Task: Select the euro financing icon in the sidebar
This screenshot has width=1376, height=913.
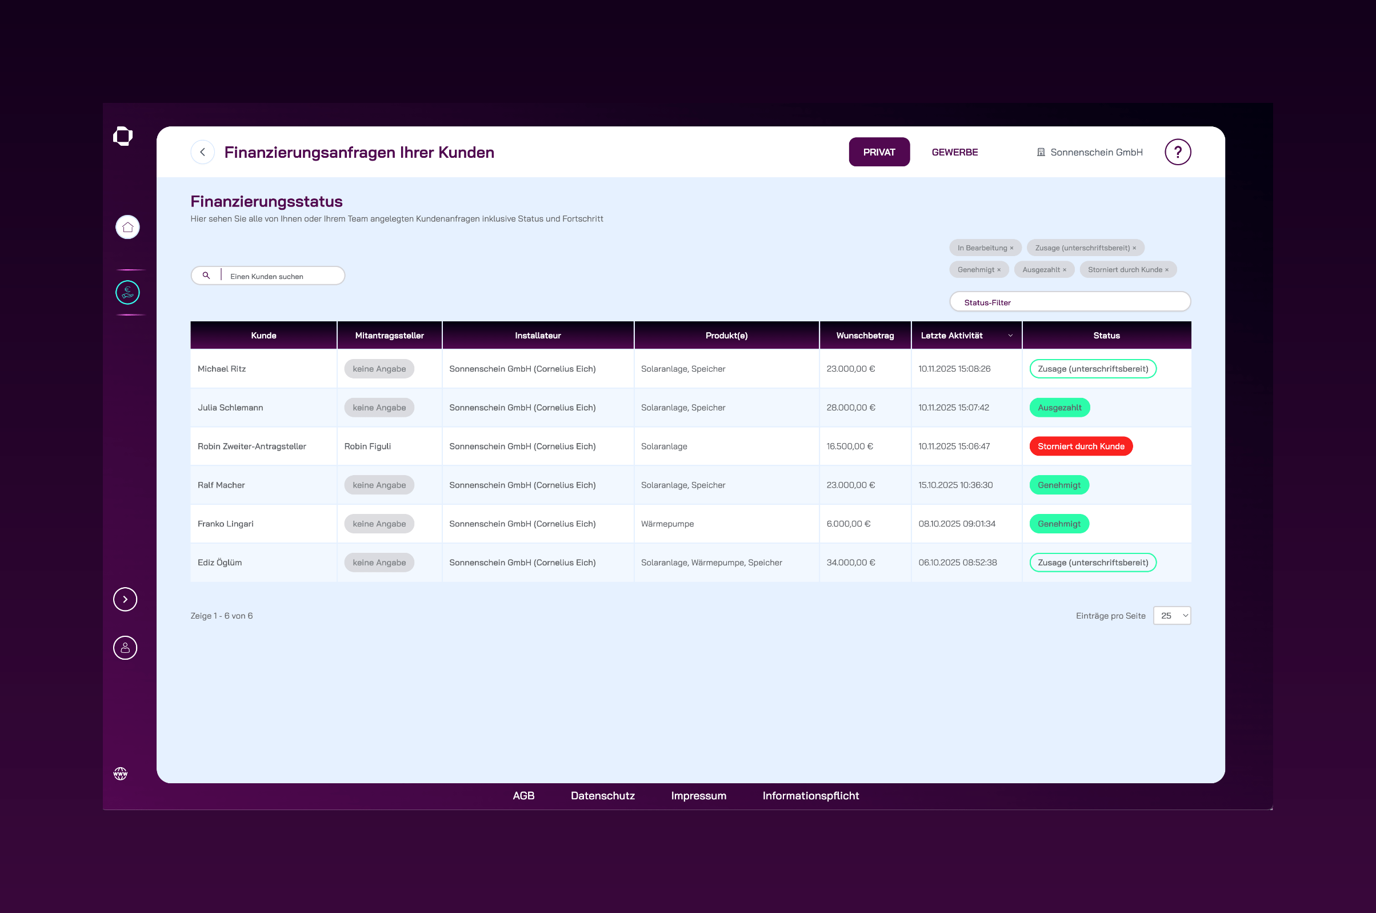Action: (127, 292)
